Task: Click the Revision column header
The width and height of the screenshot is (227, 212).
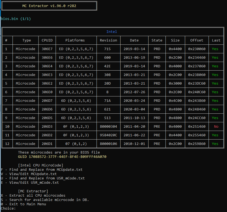Action: tap(108, 40)
